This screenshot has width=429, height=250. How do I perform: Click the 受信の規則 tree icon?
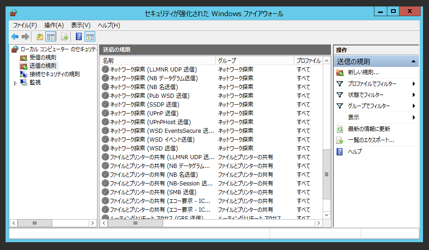[x=24, y=58]
